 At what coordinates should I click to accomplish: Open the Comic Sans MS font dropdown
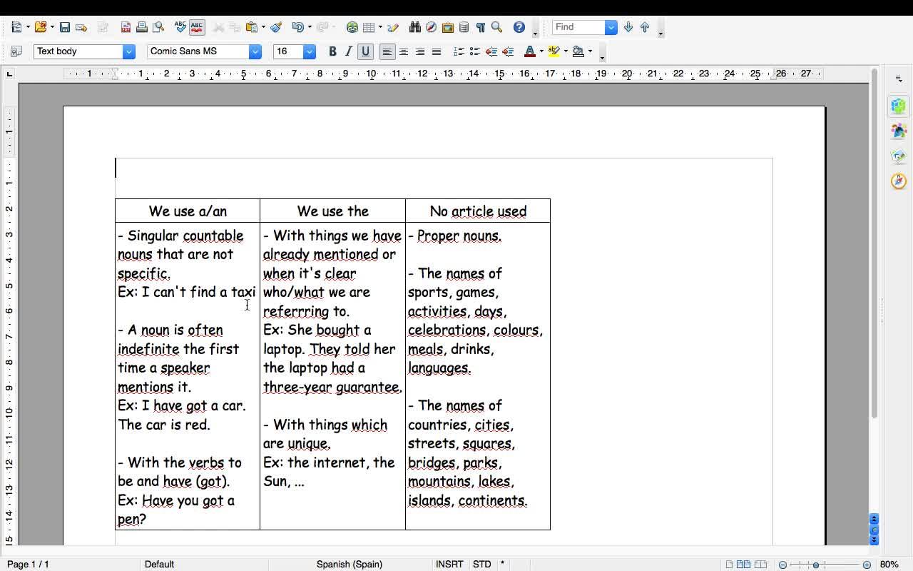[x=255, y=51]
